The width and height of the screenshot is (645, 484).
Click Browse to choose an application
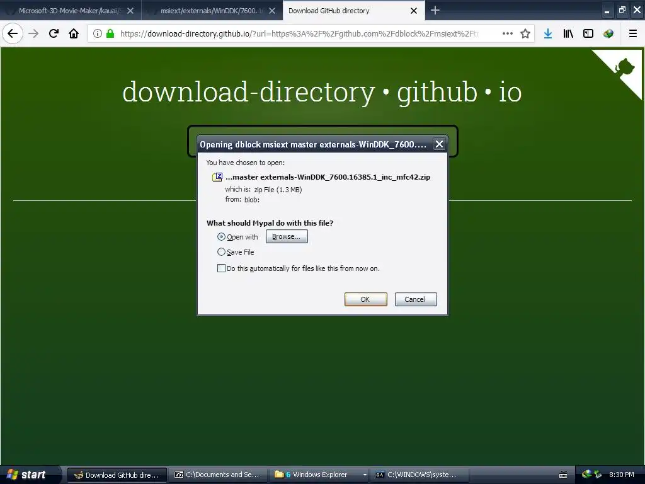coord(287,236)
